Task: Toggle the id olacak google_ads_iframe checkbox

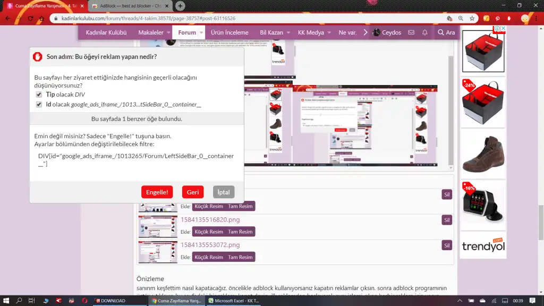Action: [x=39, y=105]
